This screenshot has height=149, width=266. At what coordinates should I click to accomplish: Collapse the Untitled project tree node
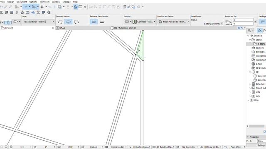point(248,36)
